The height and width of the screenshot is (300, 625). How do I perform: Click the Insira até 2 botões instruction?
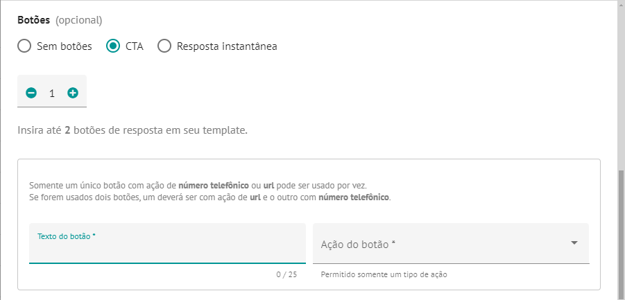click(132, 130)
